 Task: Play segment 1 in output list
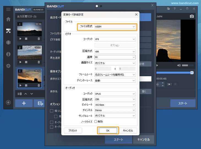(x=20, y=39)
